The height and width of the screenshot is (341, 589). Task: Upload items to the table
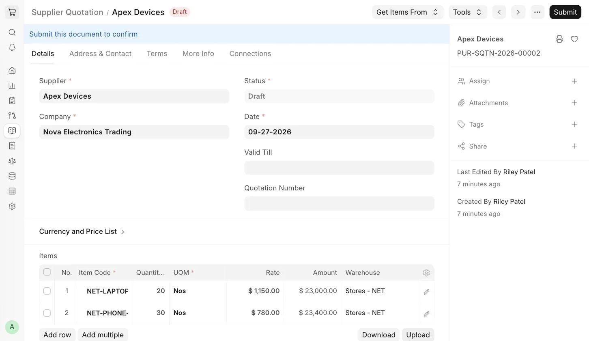click(x=418, y=335)
